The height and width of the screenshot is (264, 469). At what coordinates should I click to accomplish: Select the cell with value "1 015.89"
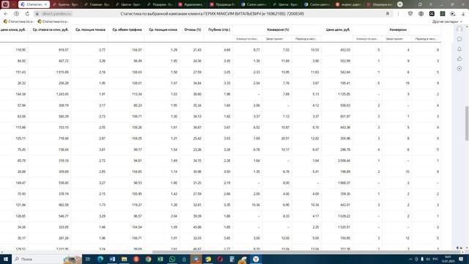pos(62,72)
